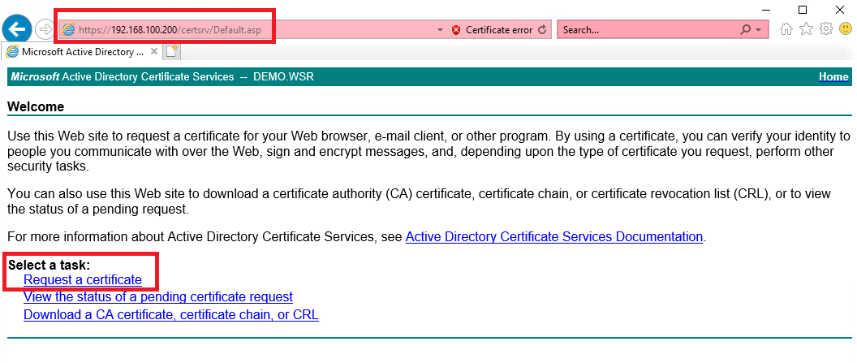Click the magnifier search icon
This screenshot has height=363, width=857.
tap(746, 30)
